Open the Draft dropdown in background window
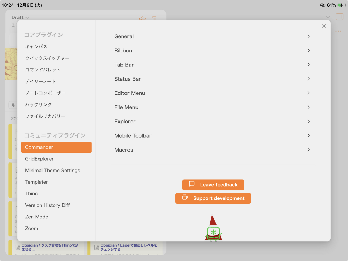Screen dimensions: 348x261 pos(20,17)
